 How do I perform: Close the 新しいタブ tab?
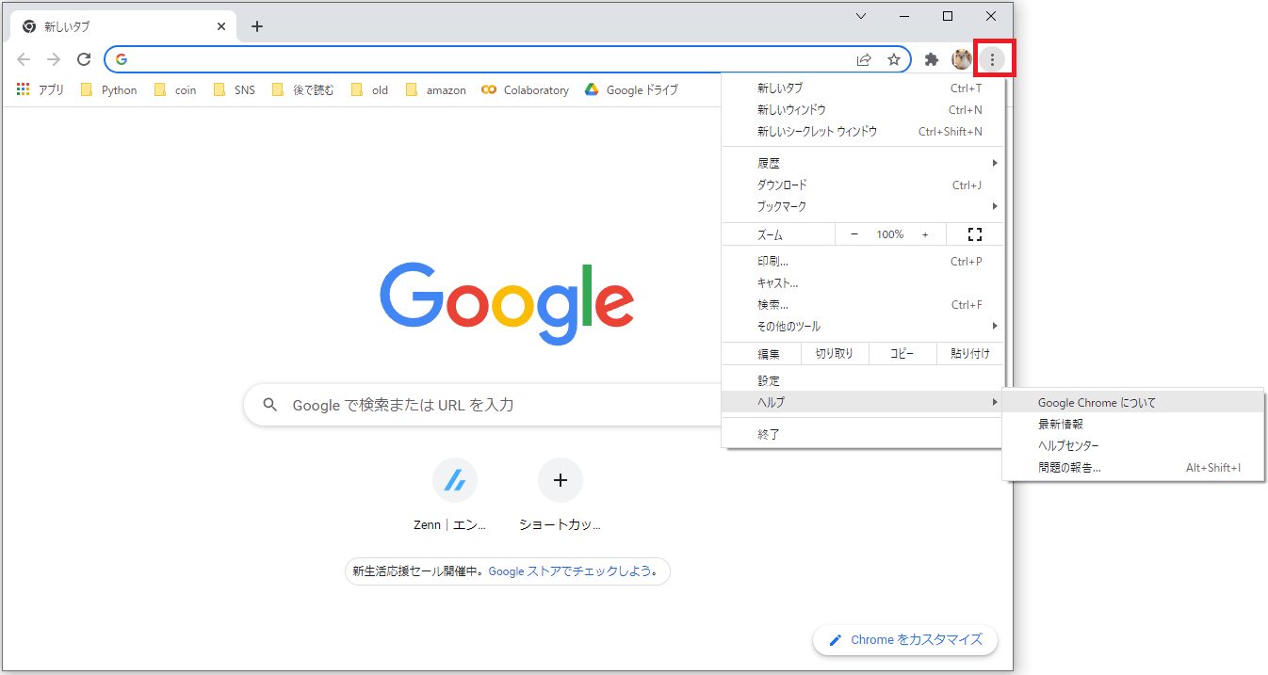(x=221, y=26)
